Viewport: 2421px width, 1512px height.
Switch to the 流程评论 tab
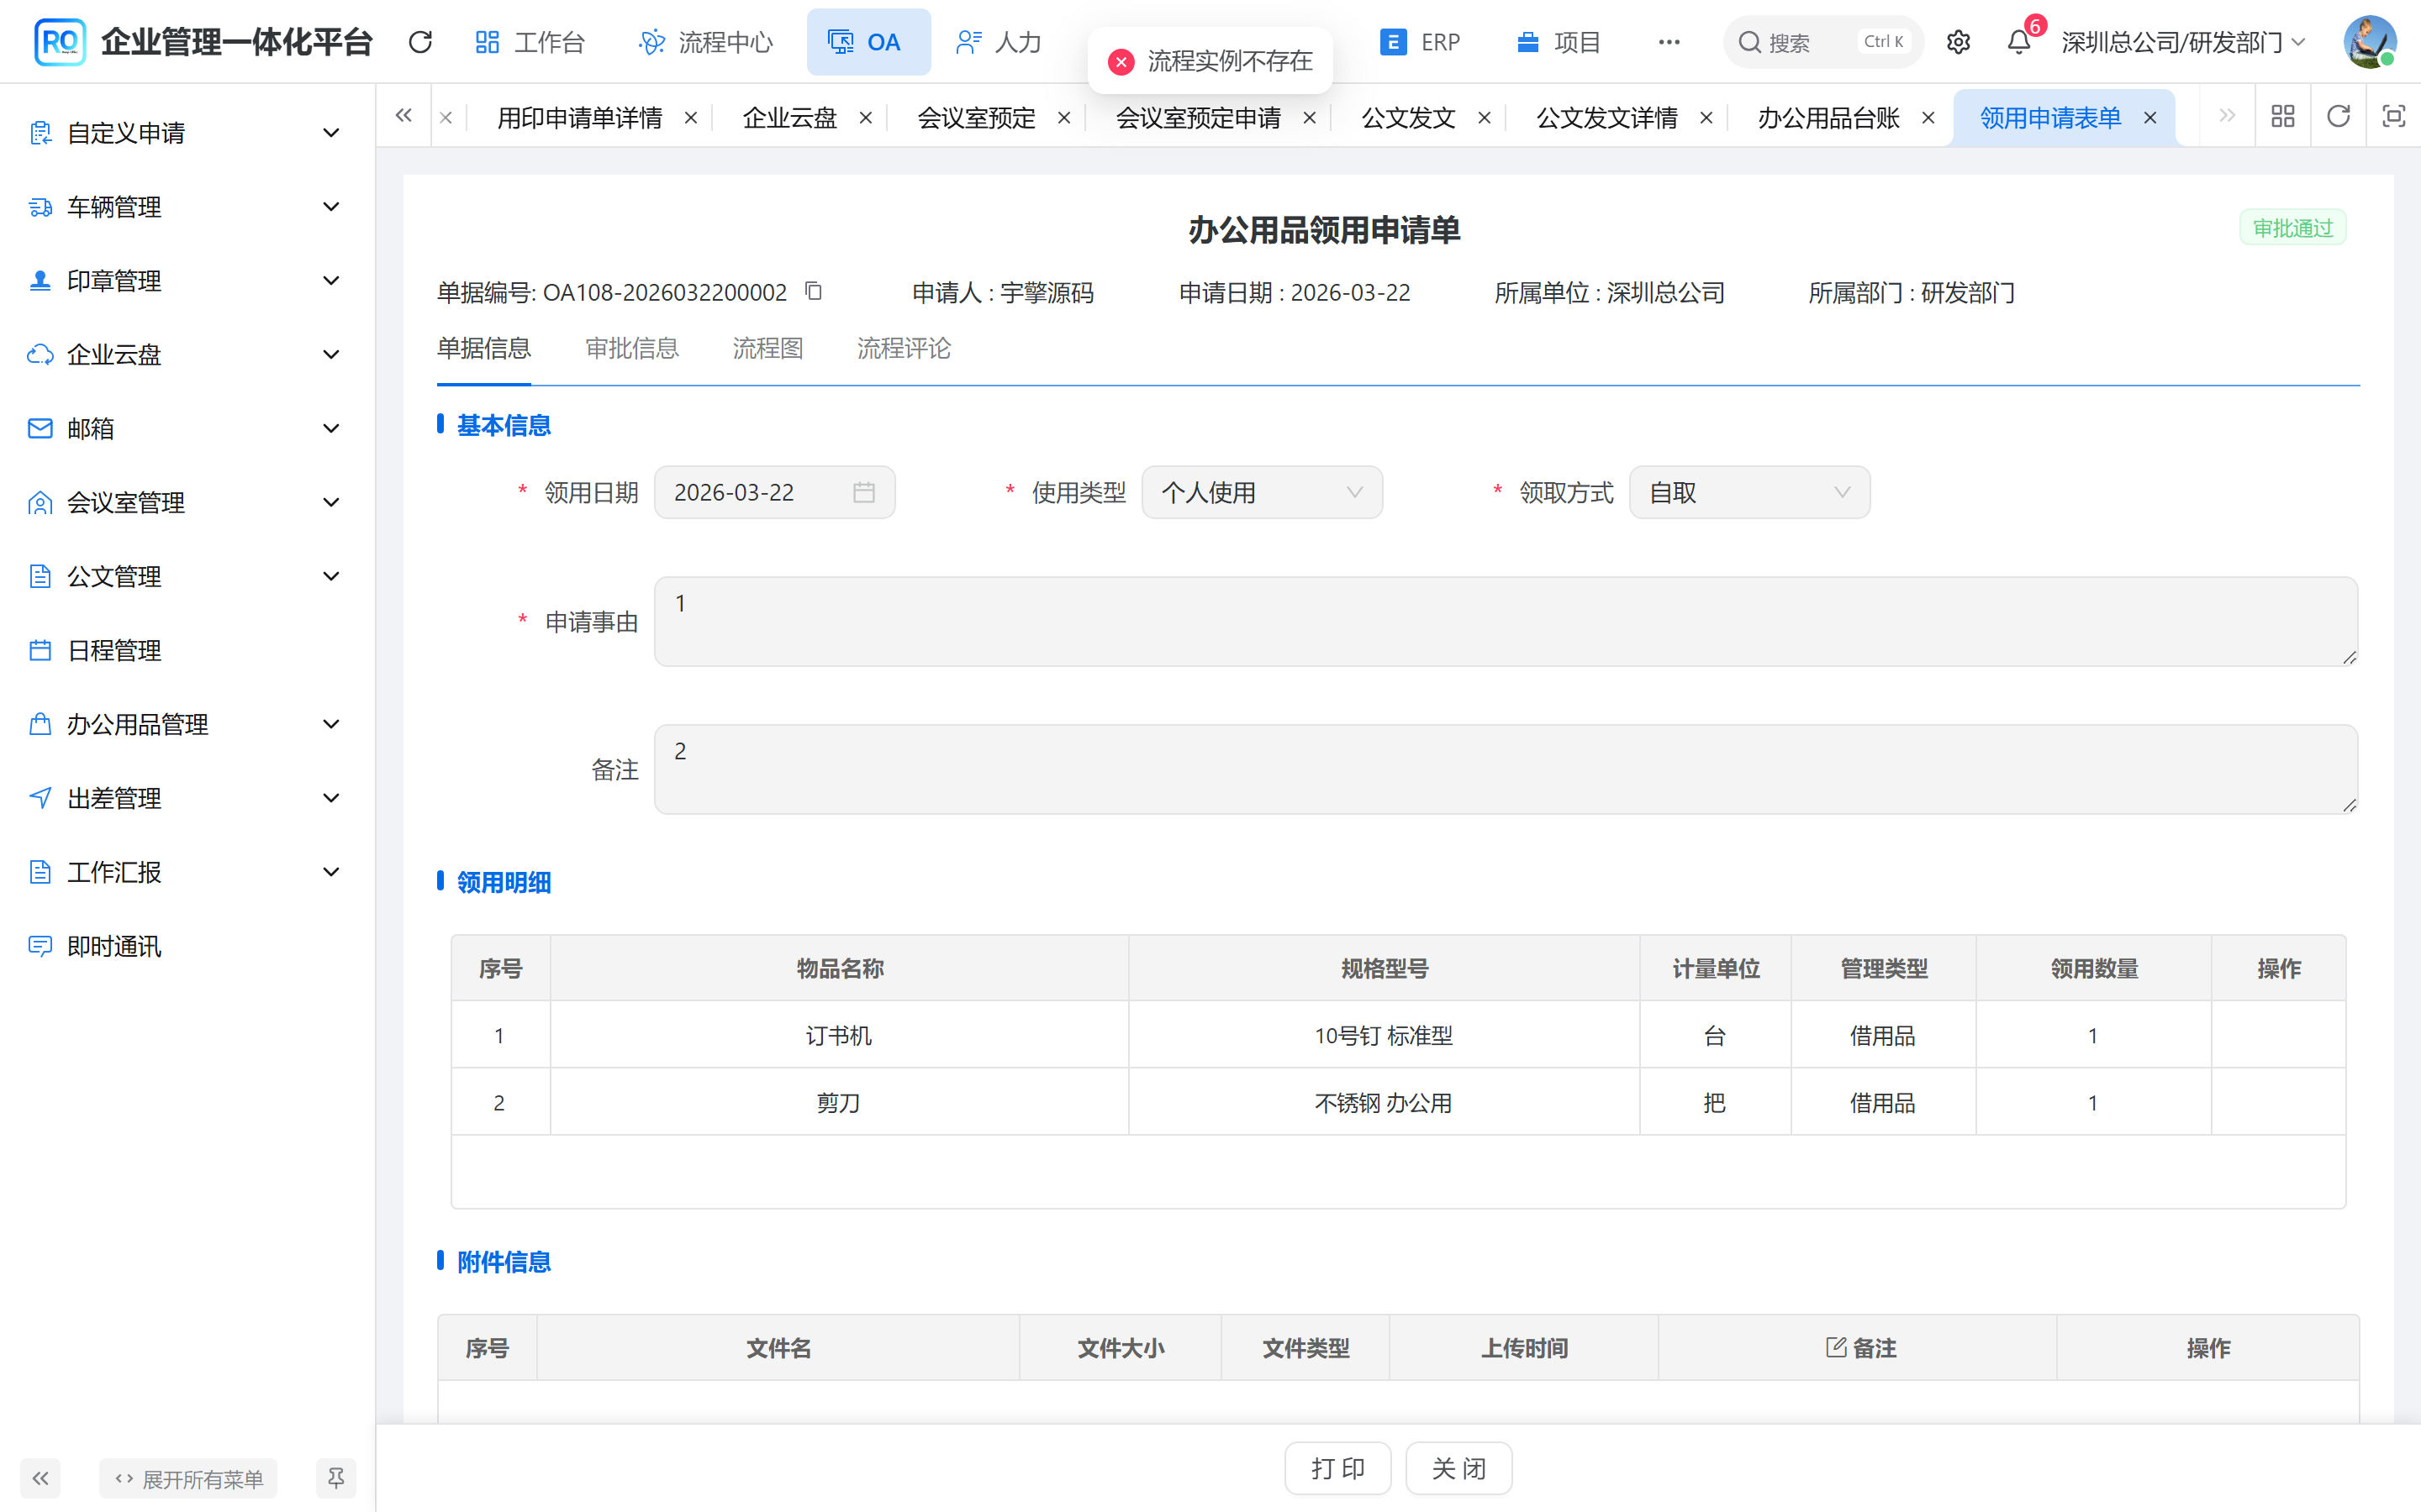[904, 348]
